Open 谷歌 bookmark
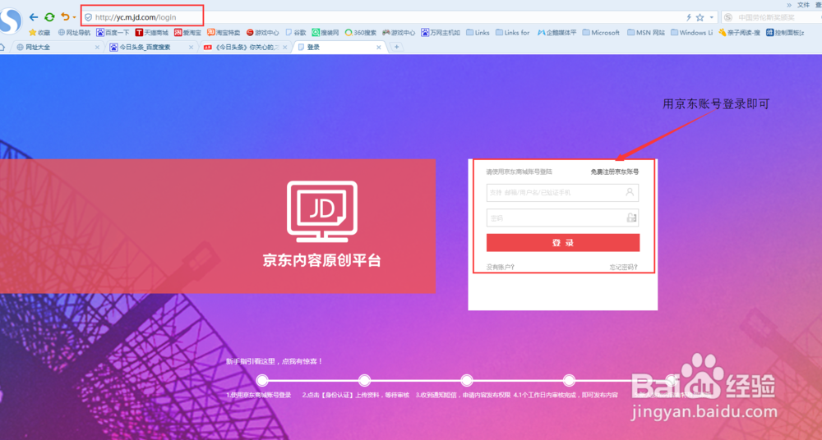 coord(296,33)
